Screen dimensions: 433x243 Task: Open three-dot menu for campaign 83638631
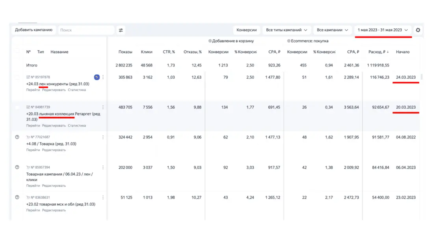[103, 197]
